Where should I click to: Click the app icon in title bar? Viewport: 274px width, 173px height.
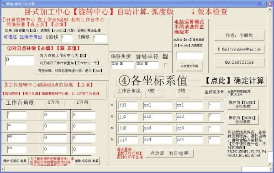pyautogui.click(x=3, y=4)
